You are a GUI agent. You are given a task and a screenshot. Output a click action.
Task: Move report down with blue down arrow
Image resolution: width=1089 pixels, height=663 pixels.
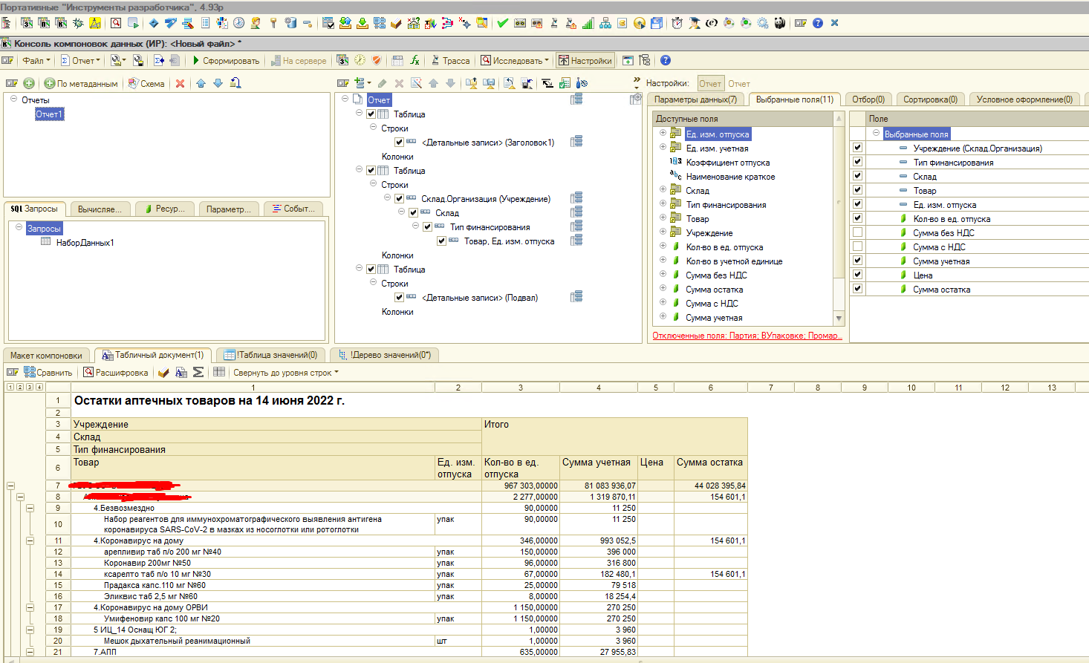click(218, 83)
